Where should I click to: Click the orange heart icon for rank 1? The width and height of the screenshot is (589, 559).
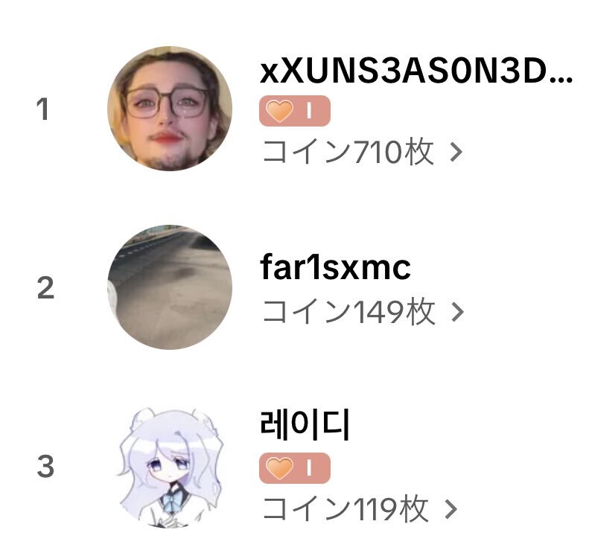[x=279, y=111]
